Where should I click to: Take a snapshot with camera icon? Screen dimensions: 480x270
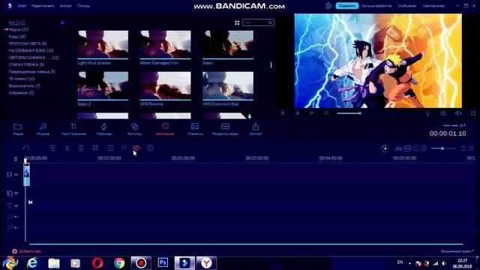pos(443,113)
